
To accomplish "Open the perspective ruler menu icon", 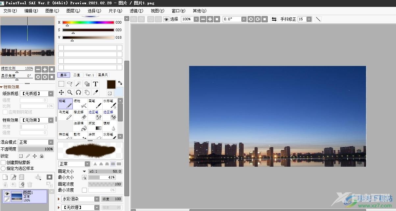I will pos(38,177).
